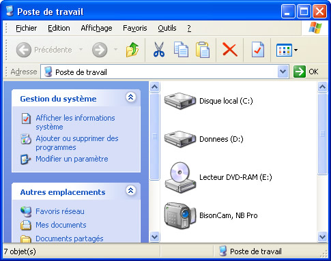
Task: Click the system information icon in sidebar
Action: (x=26, y=119)
